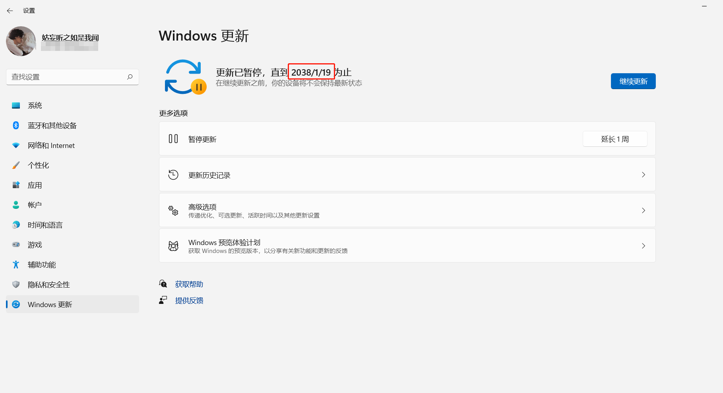Click the 姑妄听之如是我闻 account name

(70, 37)
